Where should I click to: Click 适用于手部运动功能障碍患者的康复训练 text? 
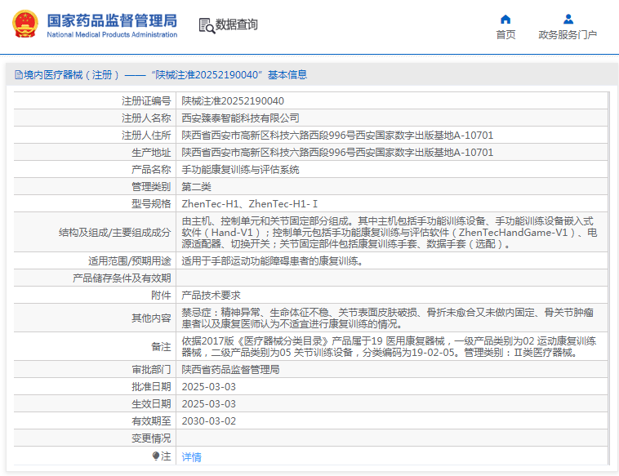coord(273,261)
